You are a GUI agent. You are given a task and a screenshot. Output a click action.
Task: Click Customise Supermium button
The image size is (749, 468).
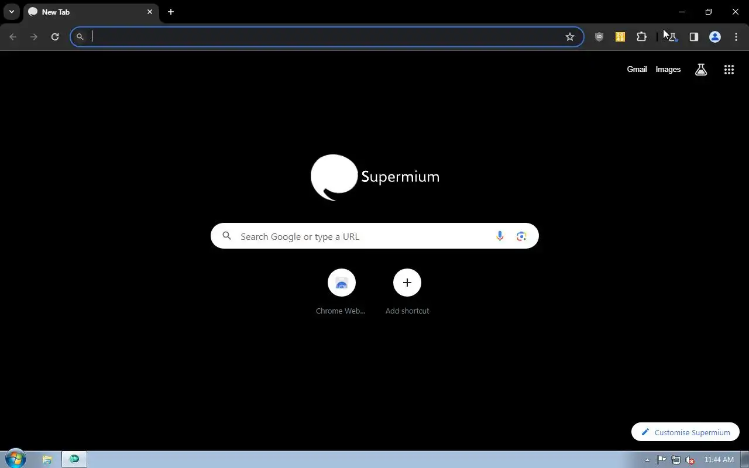685,432
